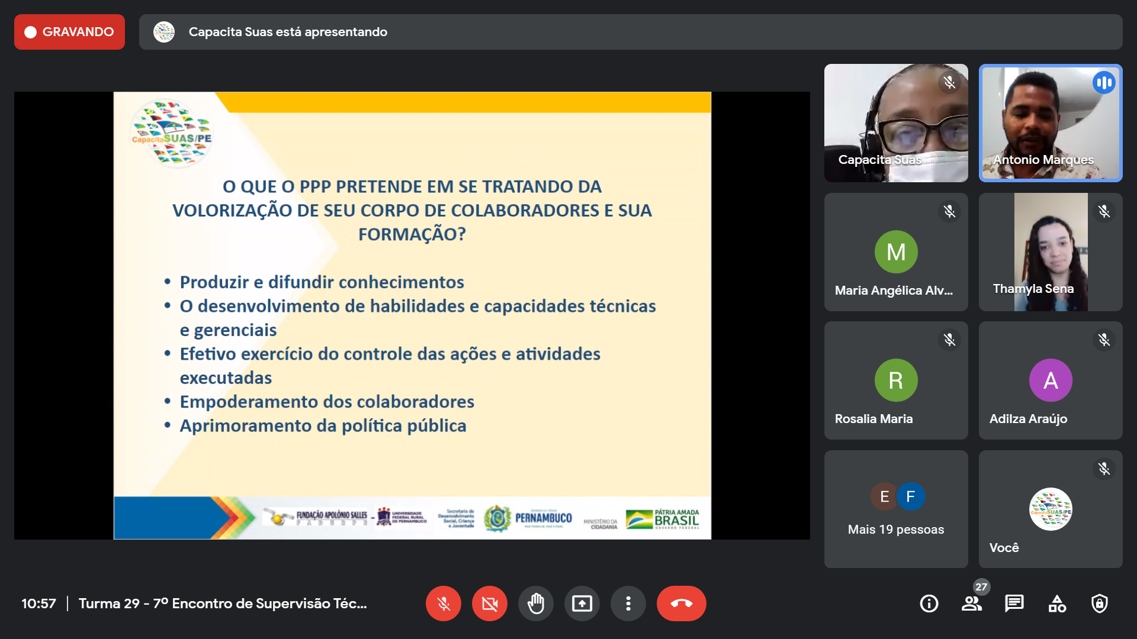Screen dimensions: 1137x639
Task: Open the three-dot more options menu
Action: pos(628,603)
